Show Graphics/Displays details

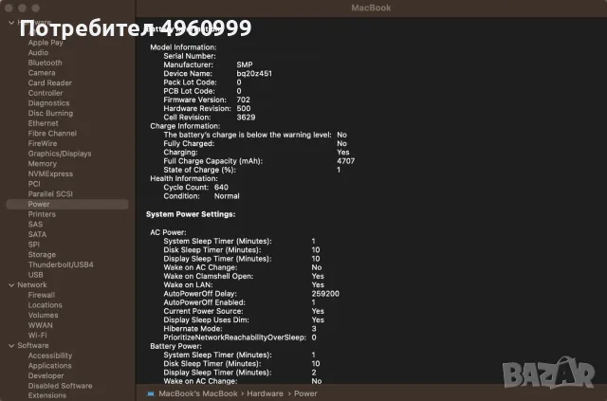coord(60,154)
